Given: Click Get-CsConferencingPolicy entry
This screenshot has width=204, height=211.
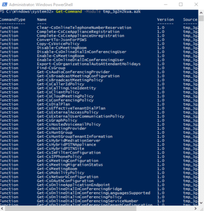Looking at the screenshot, I should coord(65,100).
